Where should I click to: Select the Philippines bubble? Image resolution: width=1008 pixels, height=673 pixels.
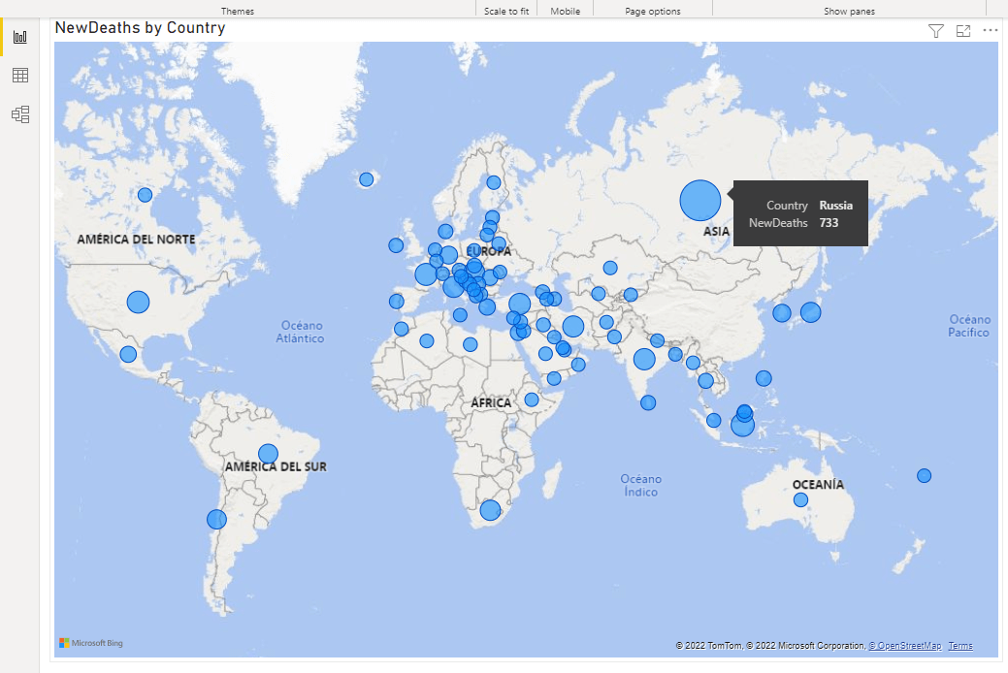tap(764, 378)
